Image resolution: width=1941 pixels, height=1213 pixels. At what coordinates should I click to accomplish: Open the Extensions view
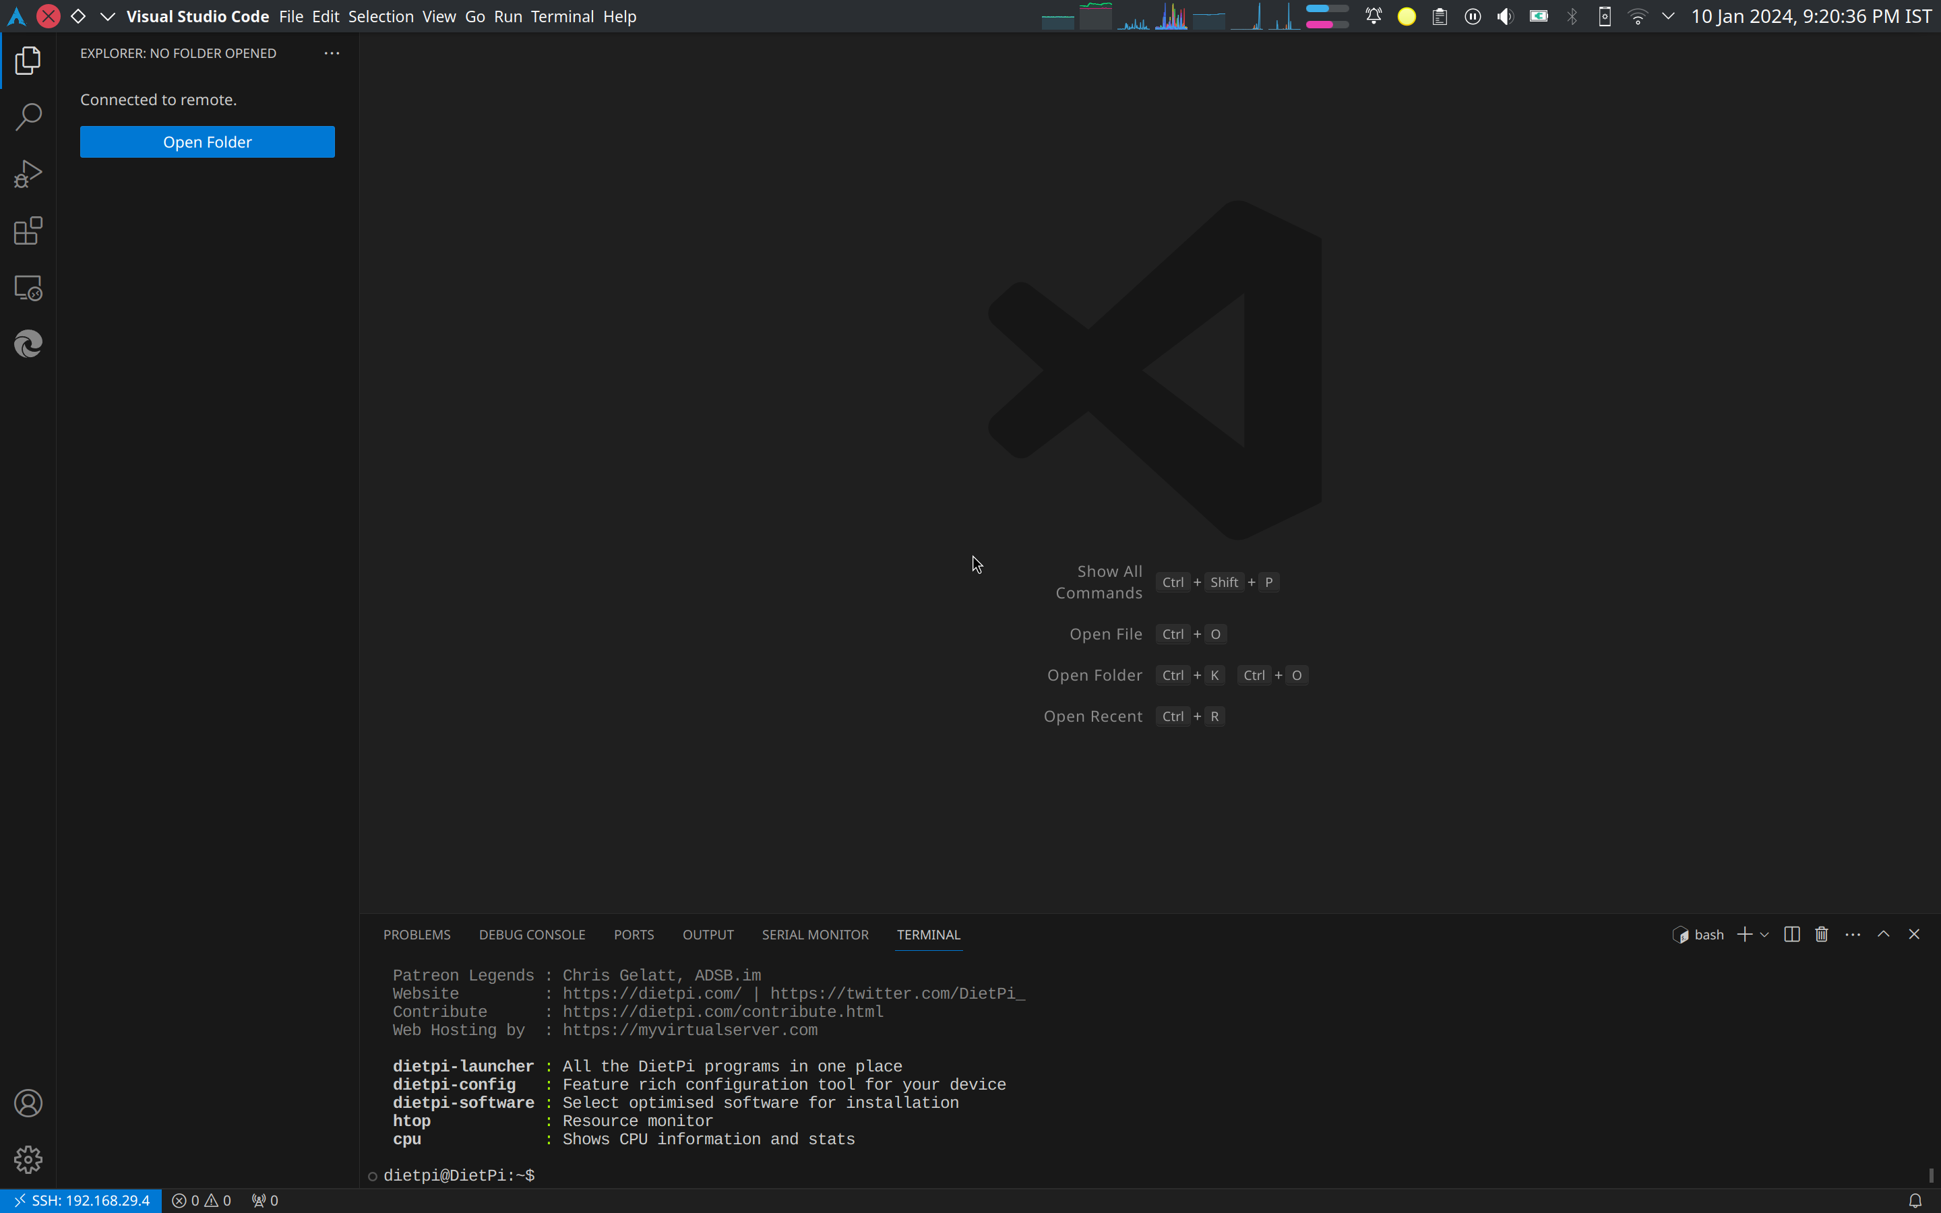coord(28,231)
